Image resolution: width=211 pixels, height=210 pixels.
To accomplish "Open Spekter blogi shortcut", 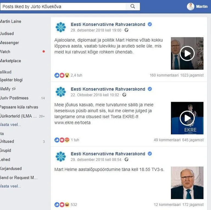I will [11, 80].
